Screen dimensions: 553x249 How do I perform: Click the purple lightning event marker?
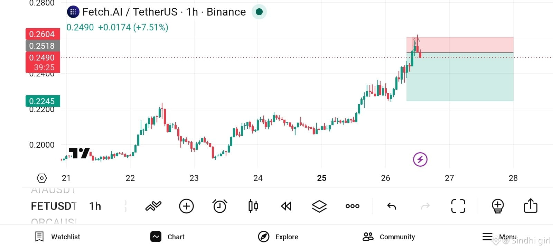point(420,159)
